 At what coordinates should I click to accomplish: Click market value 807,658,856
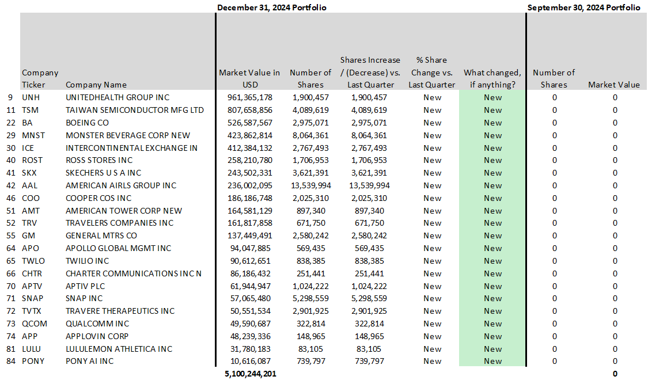coord(249,111)
